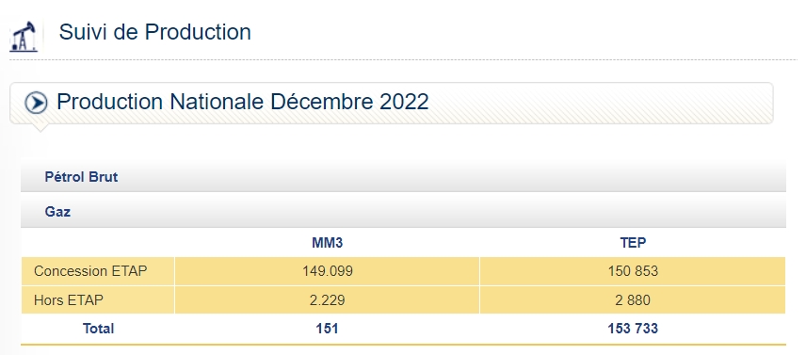
Task: Open Production Nationale Décembre 2022 heading
Action: (243, 102)
